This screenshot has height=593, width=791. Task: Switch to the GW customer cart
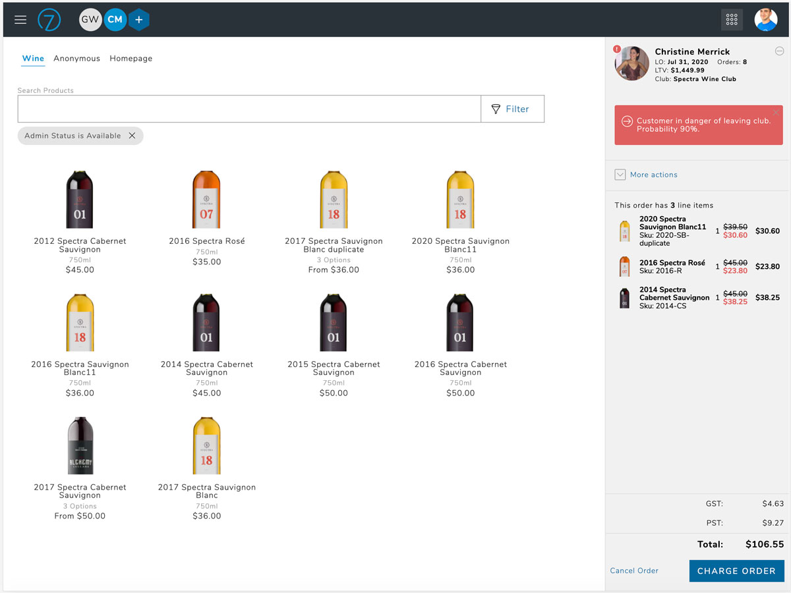90,20
